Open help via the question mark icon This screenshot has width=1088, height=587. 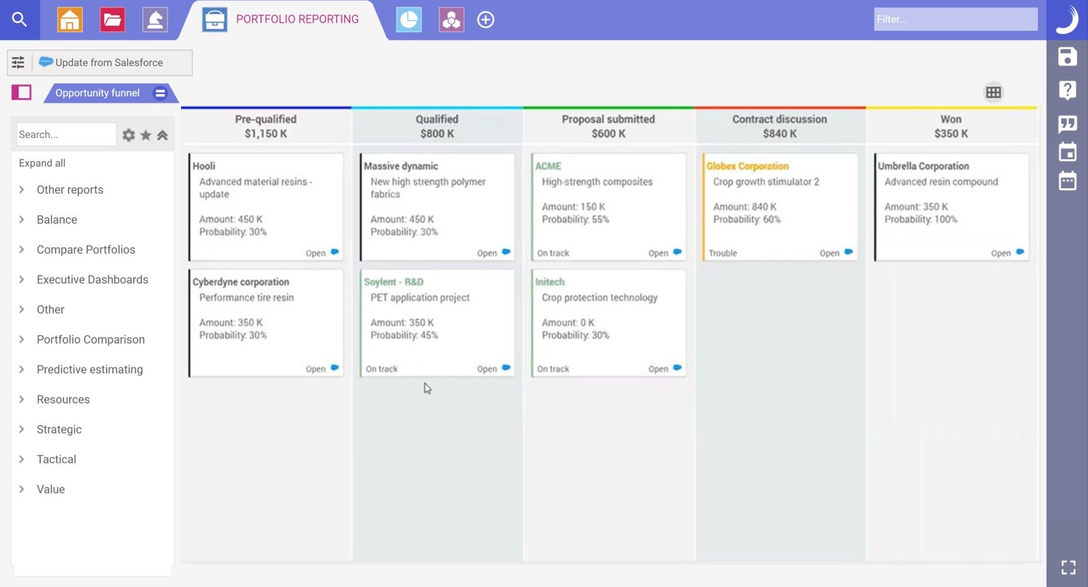pyautogui.click(x=1068, y=90)
